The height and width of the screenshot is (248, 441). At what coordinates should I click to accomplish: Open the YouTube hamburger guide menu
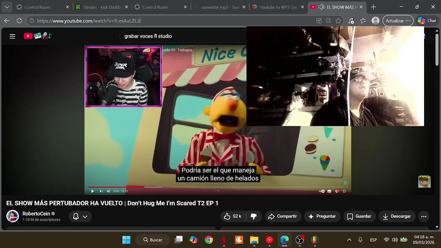pos(12,36)
